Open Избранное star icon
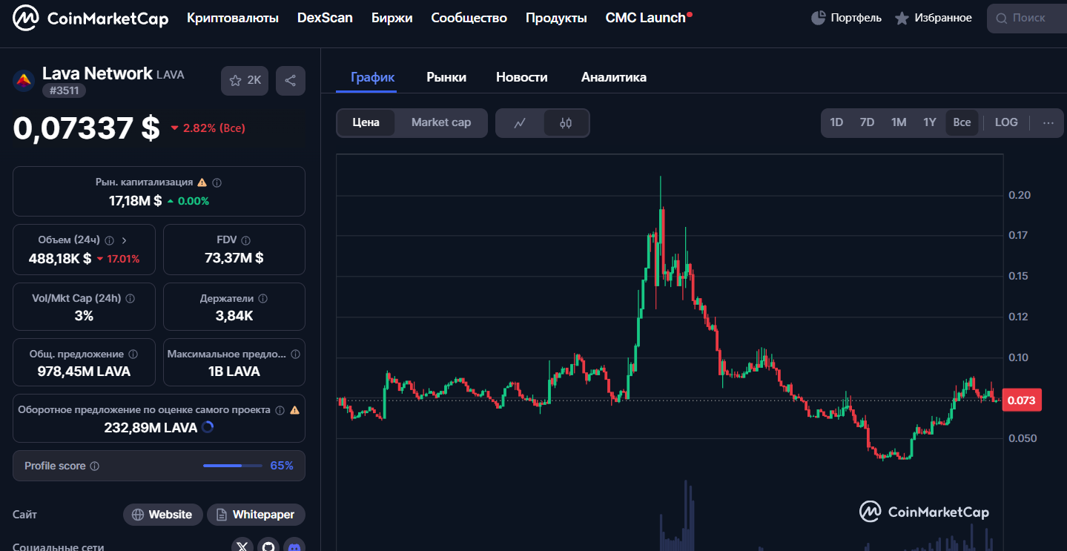 [x=902, y=18]
